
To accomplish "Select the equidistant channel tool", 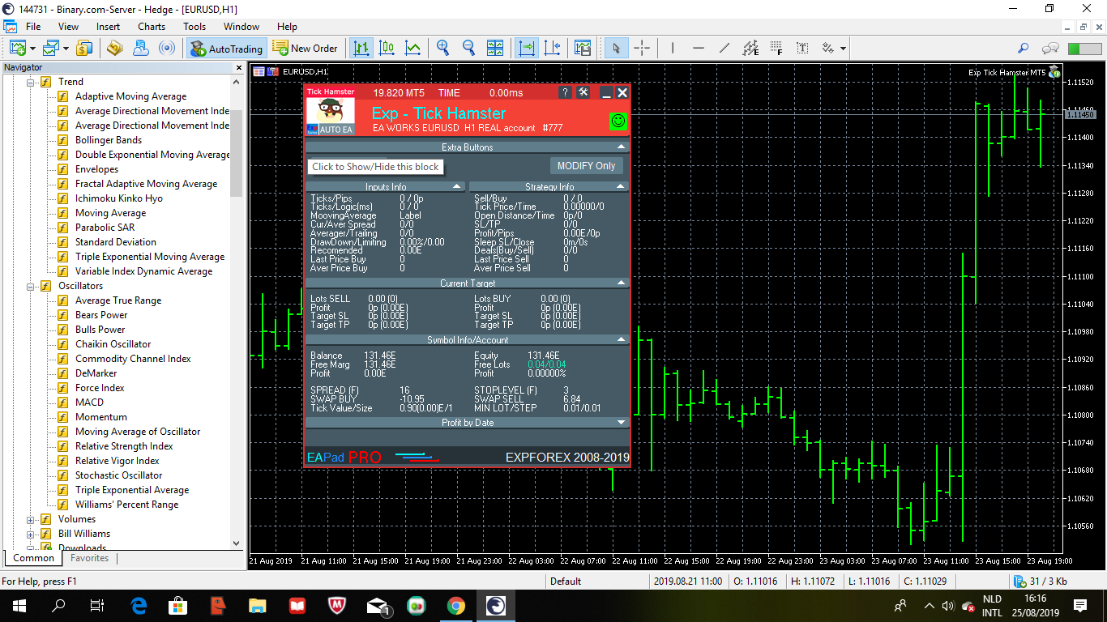I will 750,49.
